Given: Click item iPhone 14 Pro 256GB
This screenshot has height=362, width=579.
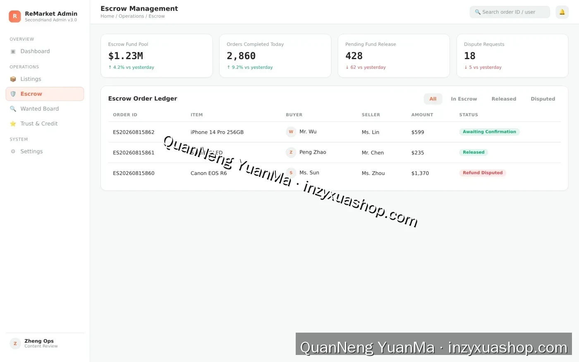Looking at the screenshot, I should click(217, 132).
